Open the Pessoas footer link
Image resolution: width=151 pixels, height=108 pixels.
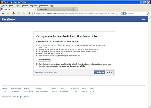(38, 88)
